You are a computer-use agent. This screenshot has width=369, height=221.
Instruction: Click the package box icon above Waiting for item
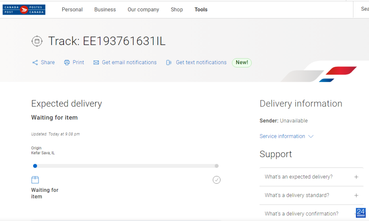[x=35, y=180]
